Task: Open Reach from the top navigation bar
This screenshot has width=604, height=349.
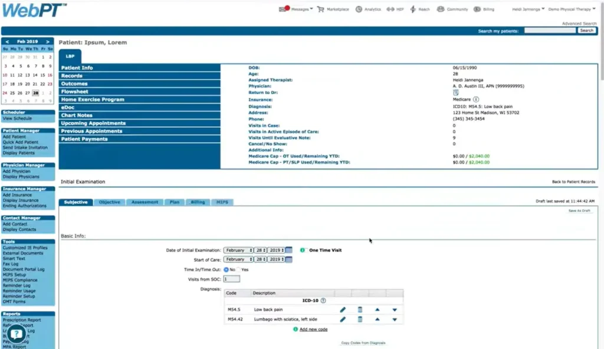Action: point(421,9)
